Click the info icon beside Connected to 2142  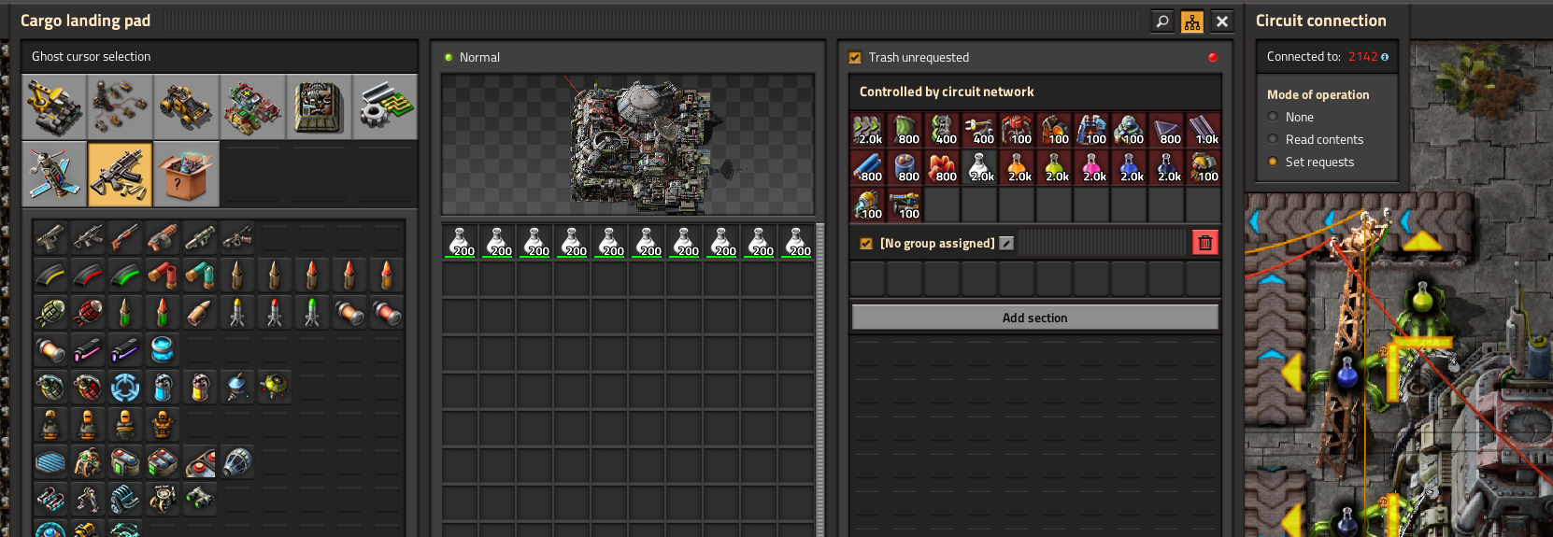point(1385,57)
